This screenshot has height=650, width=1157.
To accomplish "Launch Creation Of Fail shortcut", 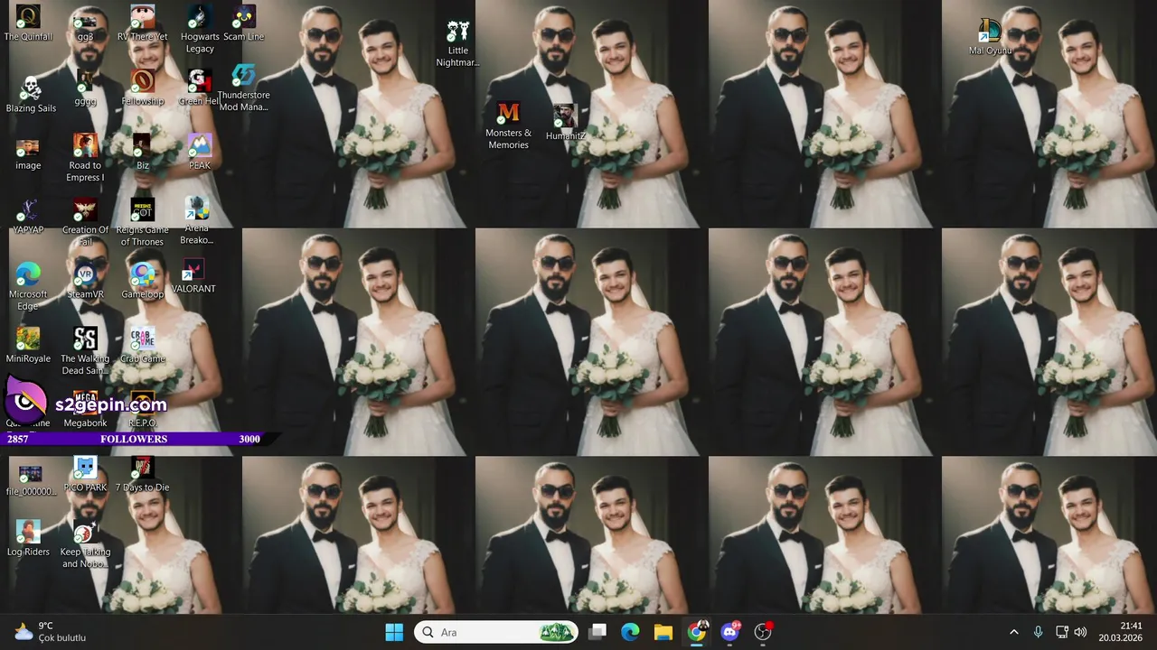I will click(85, 222).
